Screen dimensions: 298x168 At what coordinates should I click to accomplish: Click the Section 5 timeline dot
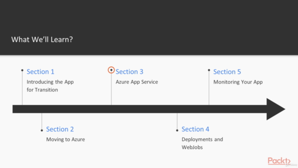(209, 70)
